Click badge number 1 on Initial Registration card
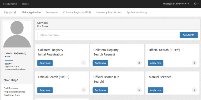Screen dimensions: 201x100 pos(84,63)
